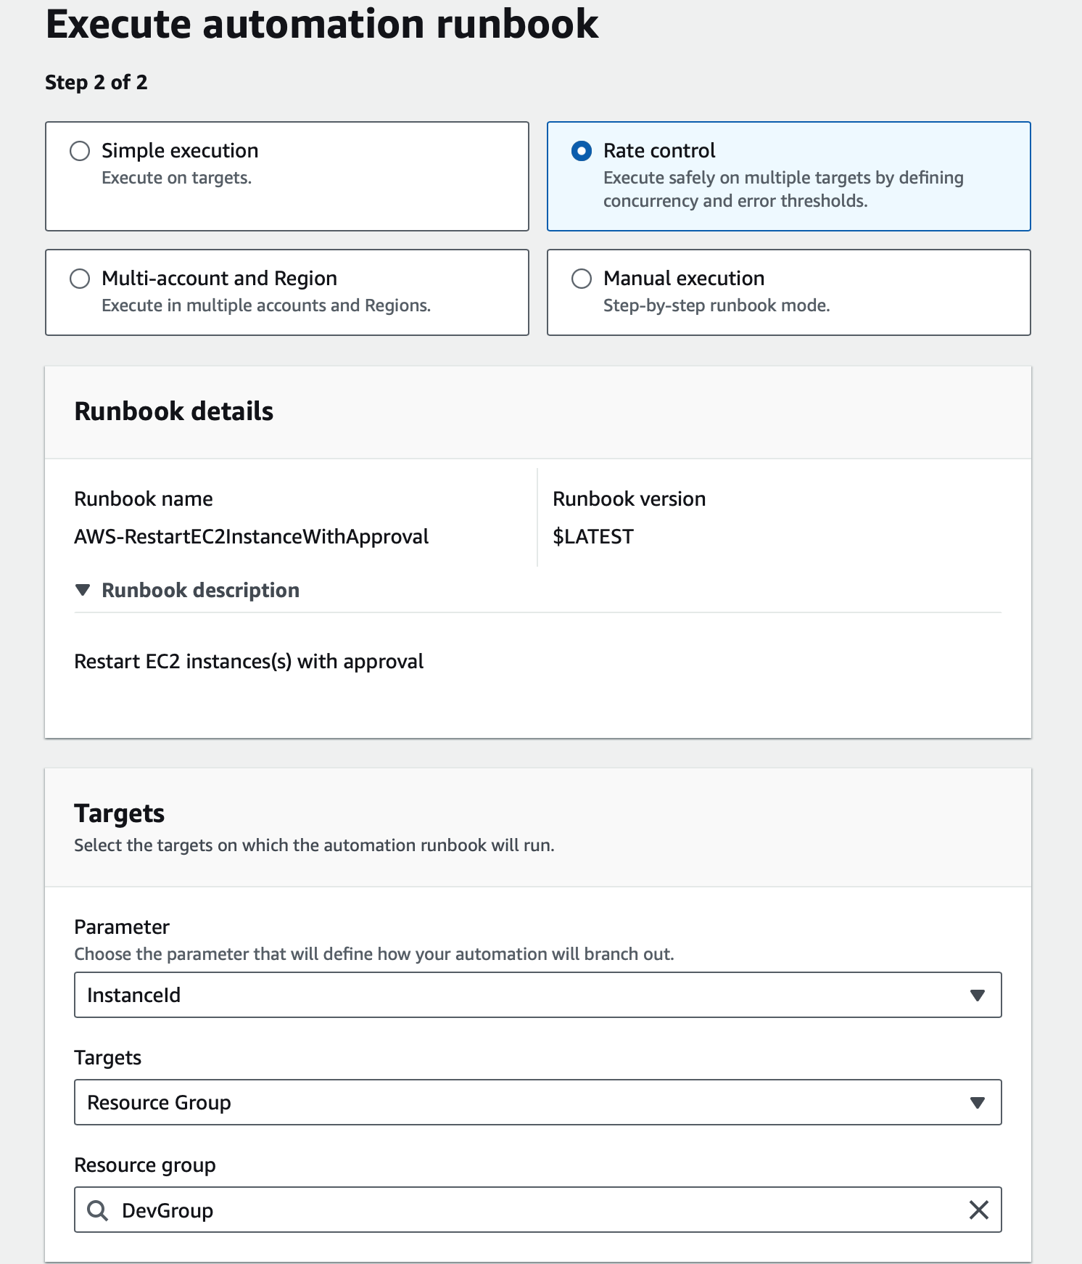Clear DevGroup with the X icon
This screenshot has width=1082, height=1264.
click(978, 1210)
